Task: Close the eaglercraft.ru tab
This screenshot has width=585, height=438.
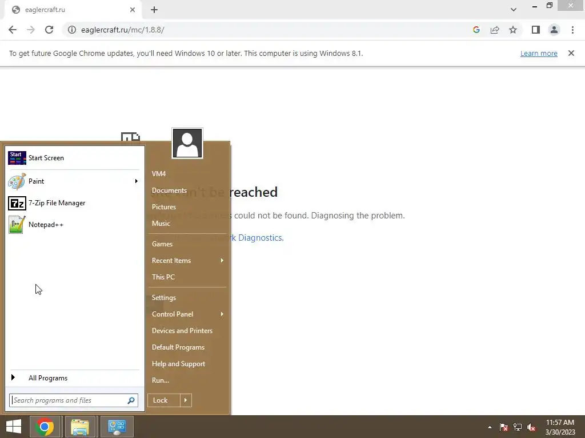Action: click(x=133, y=10)
